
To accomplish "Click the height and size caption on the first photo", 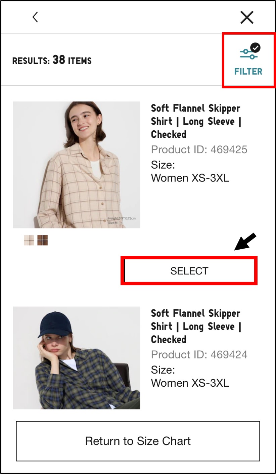I will point(122,220).
